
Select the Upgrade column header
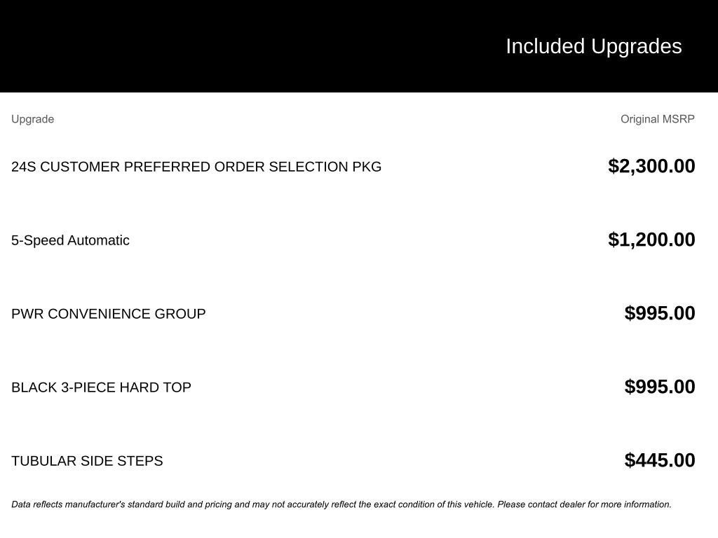[x=32, y=119]
